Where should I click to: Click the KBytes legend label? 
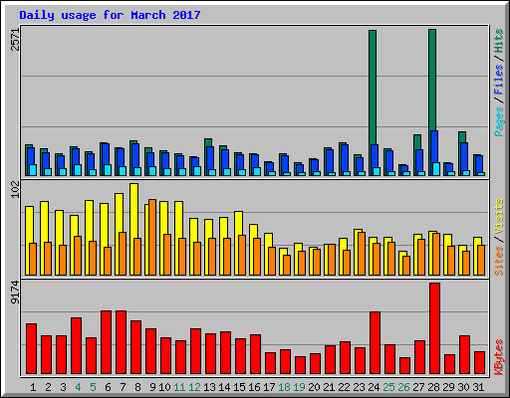click(498, 357)
